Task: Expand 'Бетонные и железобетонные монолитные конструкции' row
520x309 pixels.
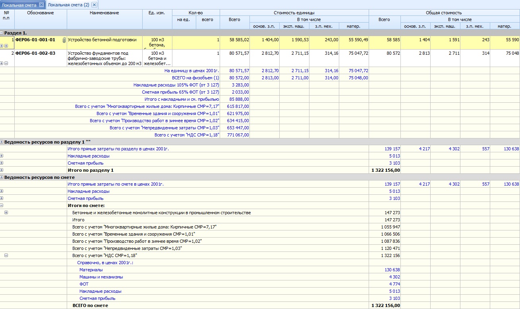Action: pos(6,213)
